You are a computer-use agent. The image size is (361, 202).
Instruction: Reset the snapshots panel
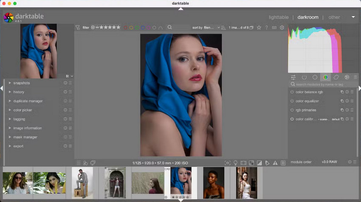point(65,83)
